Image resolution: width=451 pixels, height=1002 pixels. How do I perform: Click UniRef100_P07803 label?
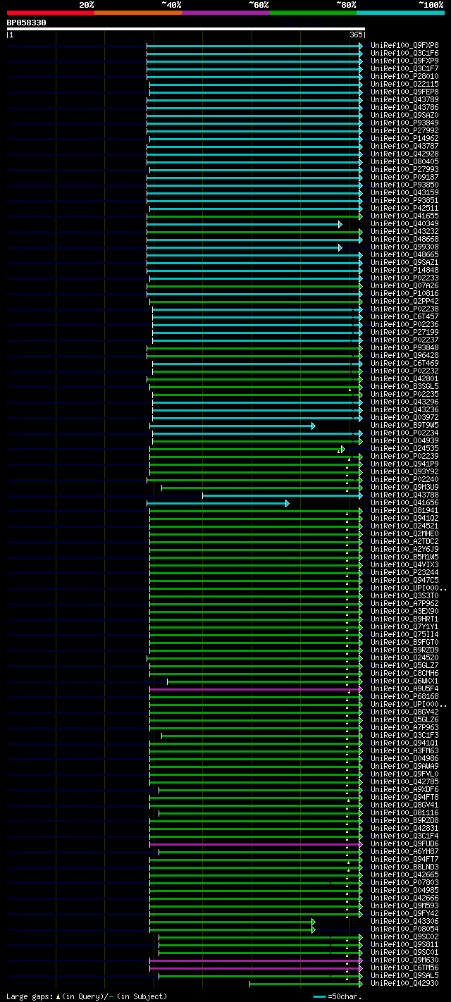pos(404,882)
